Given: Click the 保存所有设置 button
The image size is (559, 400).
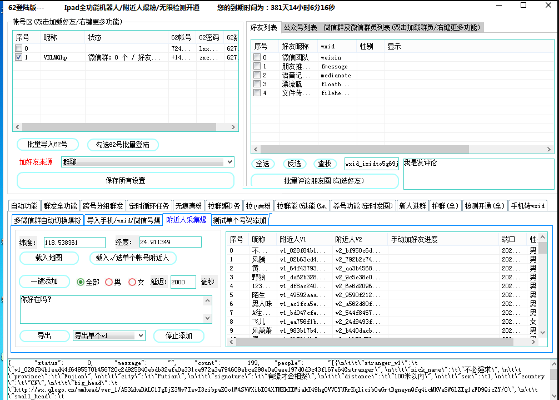Looking at the screenshot, I should tap(126, 180).
